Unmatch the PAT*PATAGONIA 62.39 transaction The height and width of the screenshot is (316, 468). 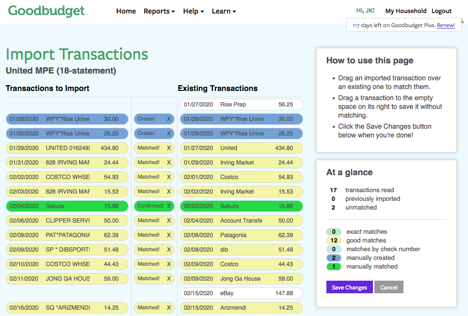click(x=169, y=235)
